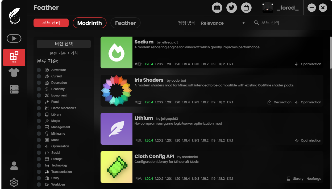Click the 모드 검색 search field
The image size is (333, 189).
click(289, 23)
